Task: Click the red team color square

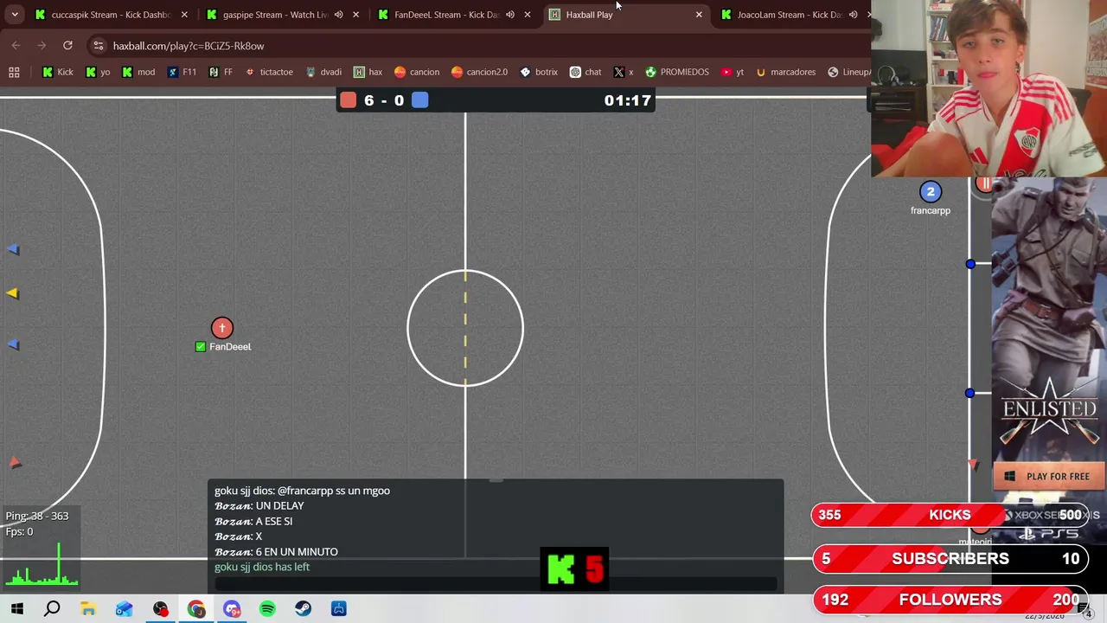Action: point(348,100)
